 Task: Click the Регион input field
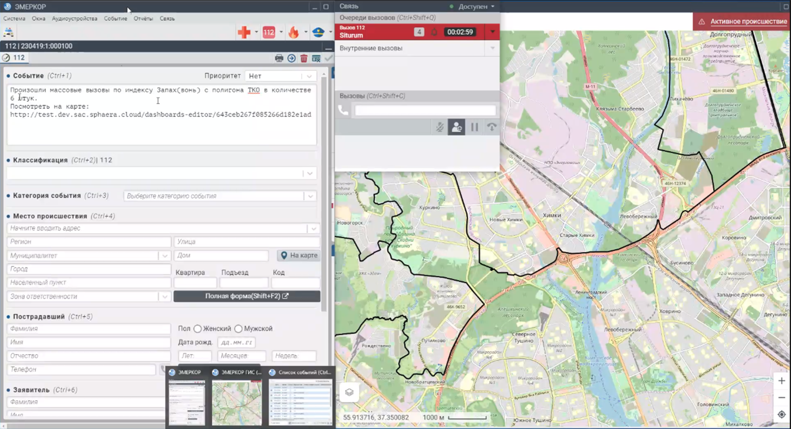(89, 242)
